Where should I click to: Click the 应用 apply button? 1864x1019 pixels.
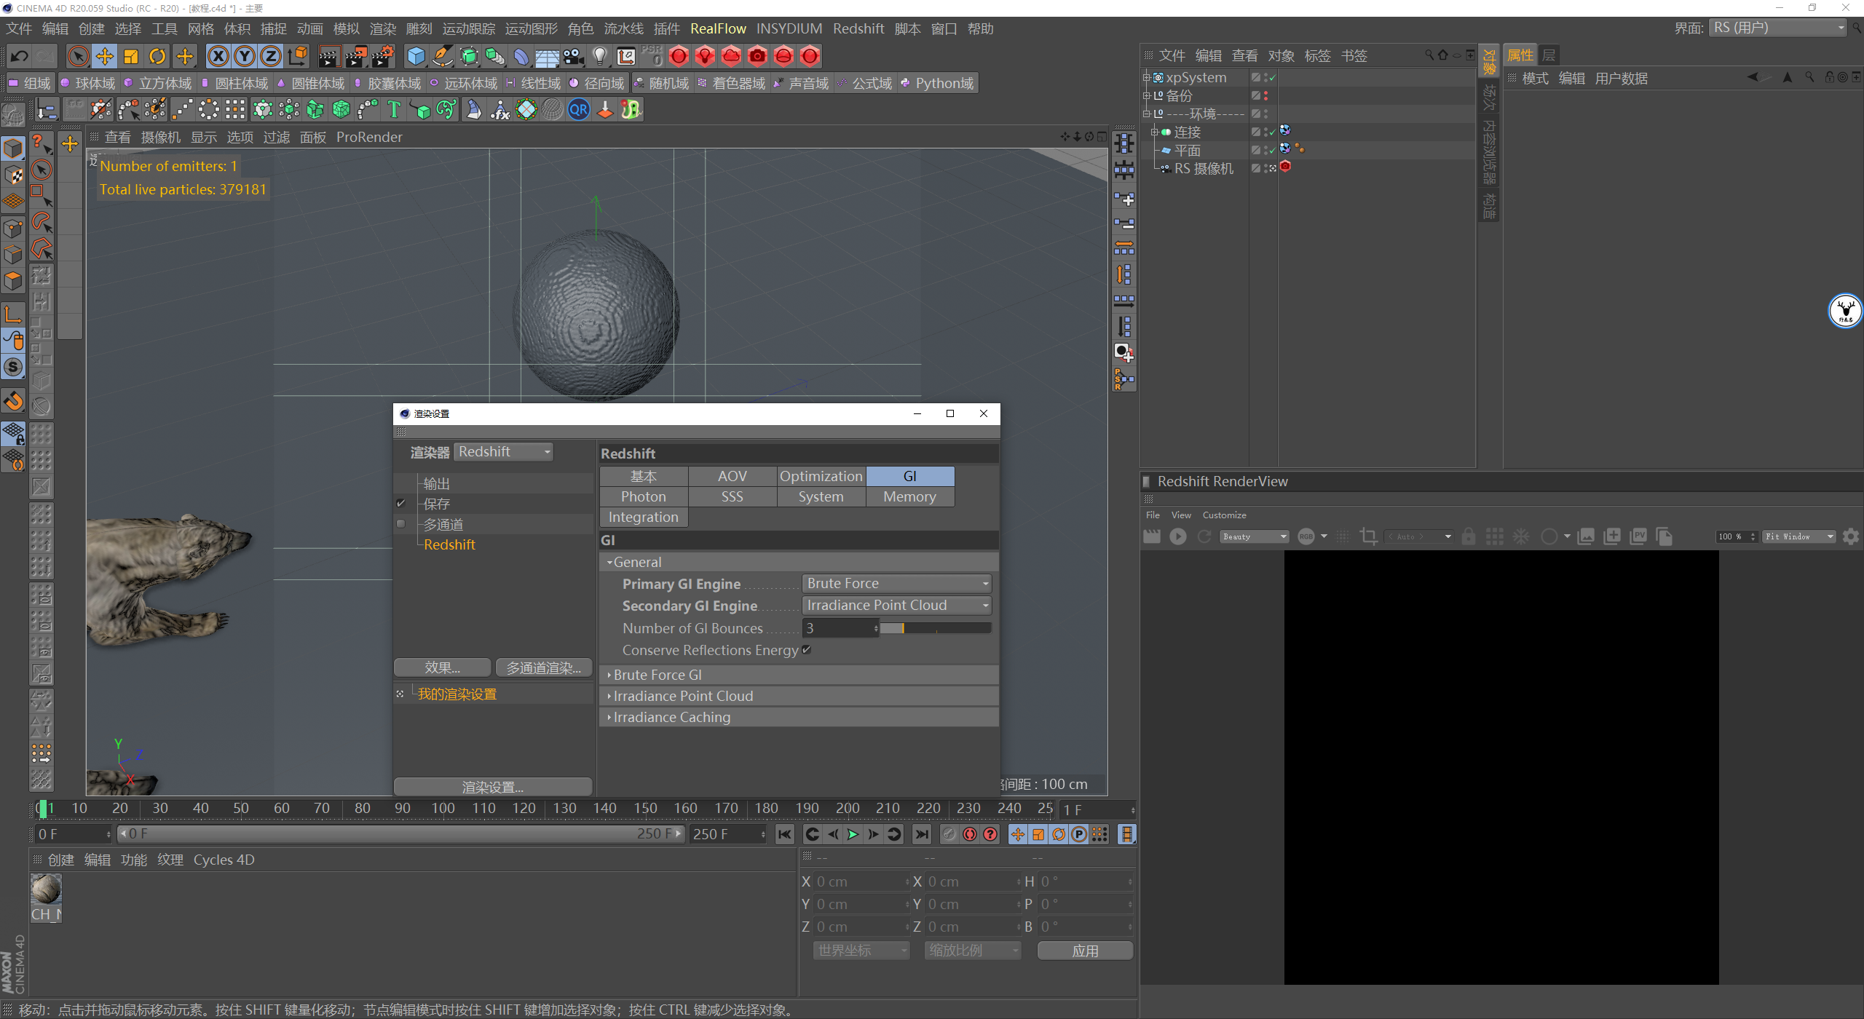click(x=1084, y=951)
